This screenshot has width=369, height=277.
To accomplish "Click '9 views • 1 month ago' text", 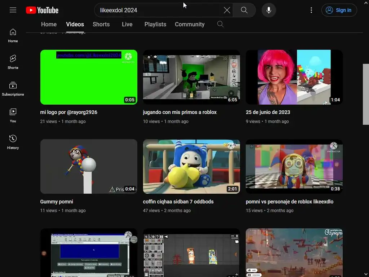I will pos(267,121).
